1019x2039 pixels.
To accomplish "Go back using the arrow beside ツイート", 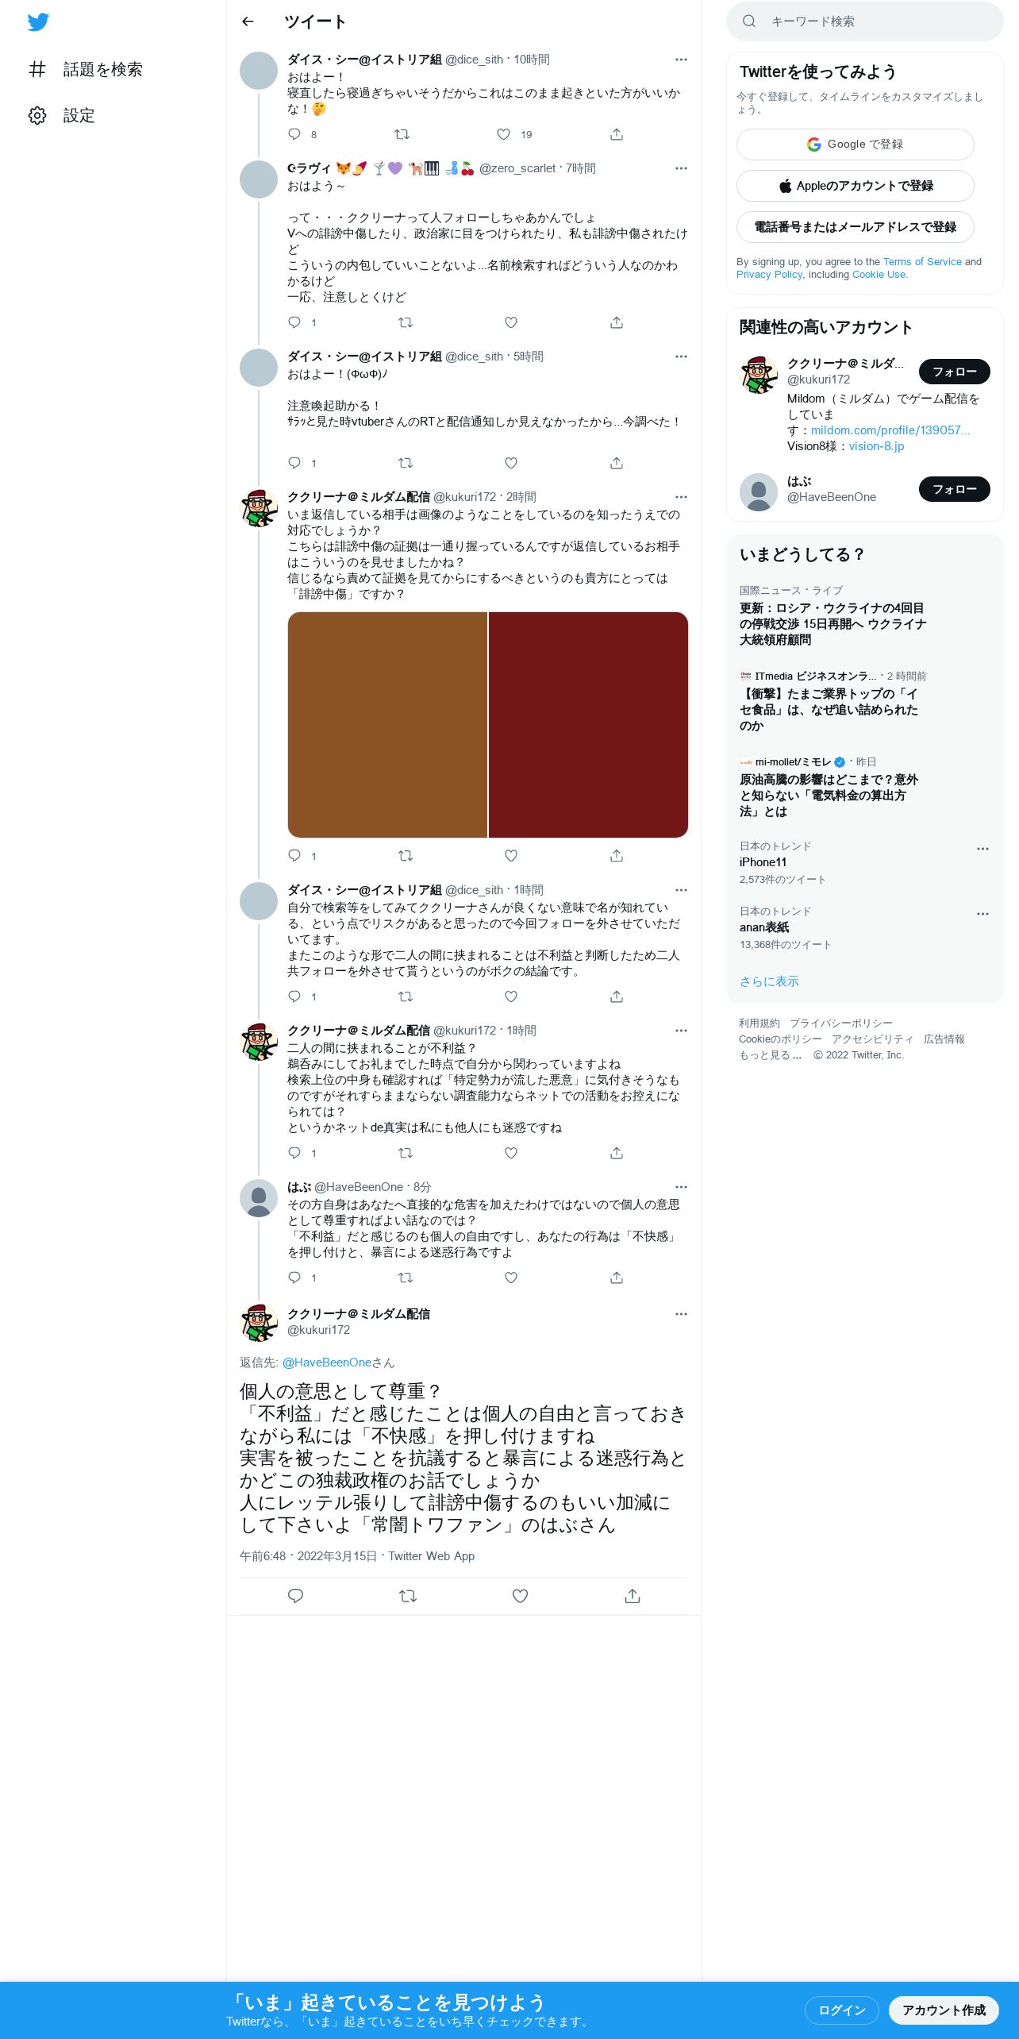I will click(248, 21).
